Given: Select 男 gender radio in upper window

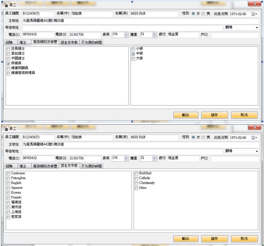Looking at the screenshot, I should pyautogui.click(x=204, y=14).
